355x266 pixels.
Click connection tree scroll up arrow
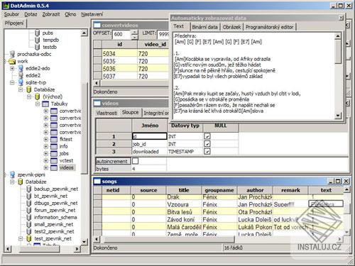[x=84, y=33]
